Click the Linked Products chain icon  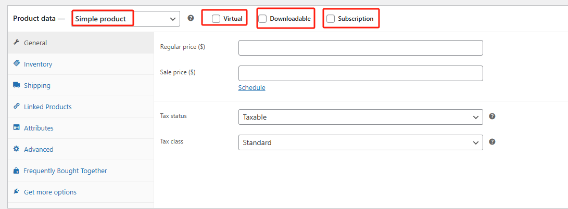point(16,106)
